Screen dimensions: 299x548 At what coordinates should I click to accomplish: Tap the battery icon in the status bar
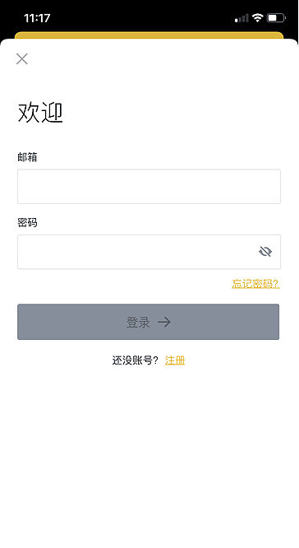tap(276, 17)
